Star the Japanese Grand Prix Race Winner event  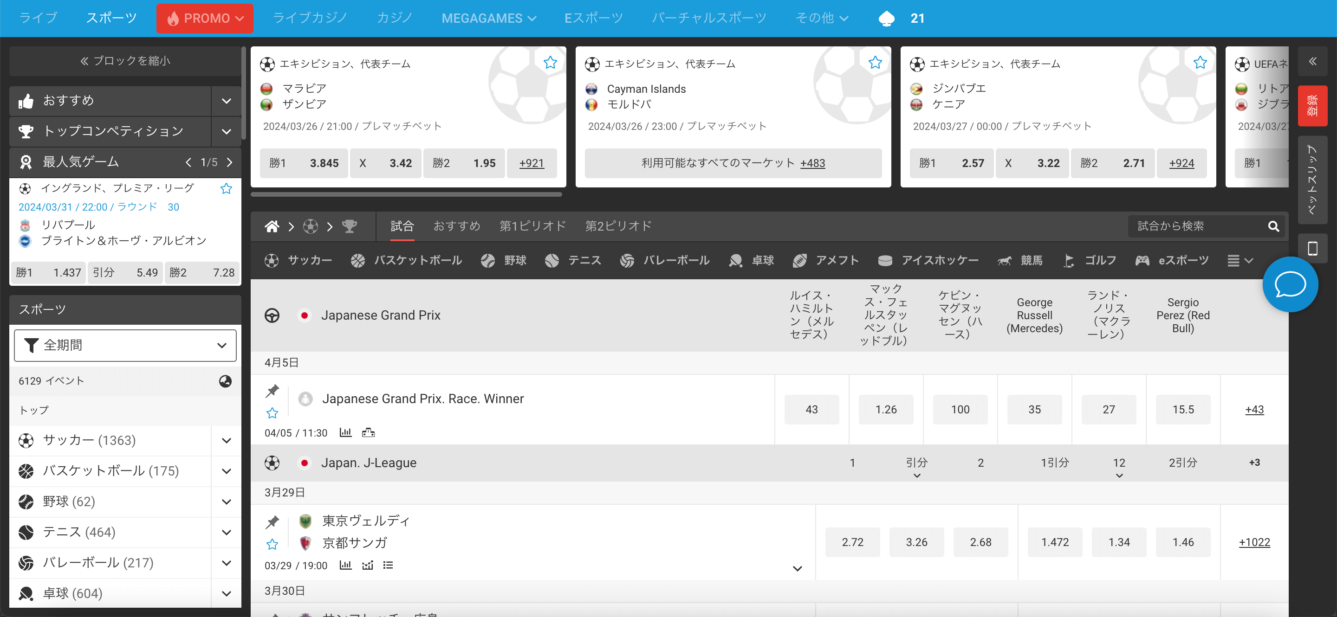tap(272, 413)
